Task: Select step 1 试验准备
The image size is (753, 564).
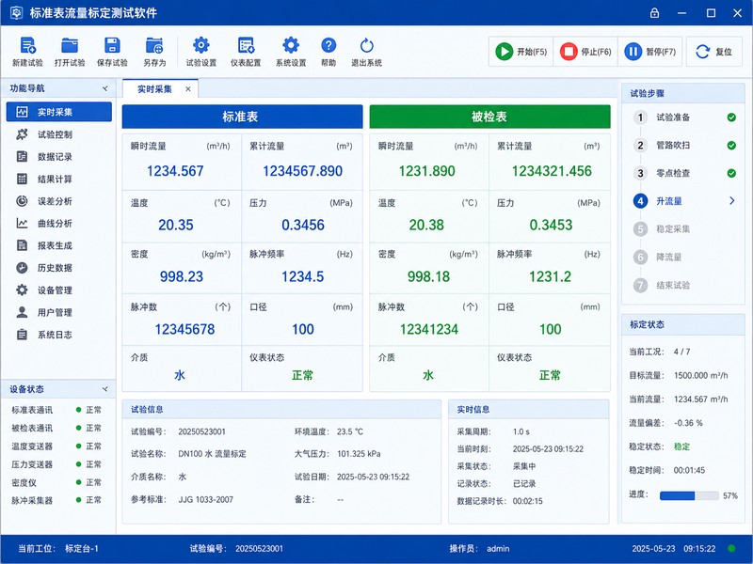Action: coord(684,117)
